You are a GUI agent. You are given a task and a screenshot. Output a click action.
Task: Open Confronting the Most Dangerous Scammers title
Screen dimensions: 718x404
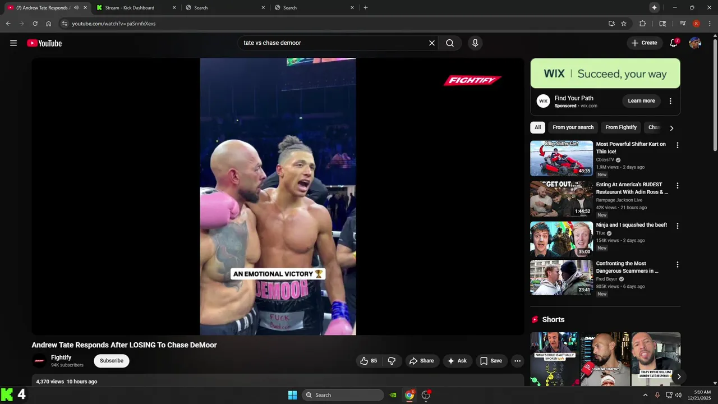click(627, 267)
